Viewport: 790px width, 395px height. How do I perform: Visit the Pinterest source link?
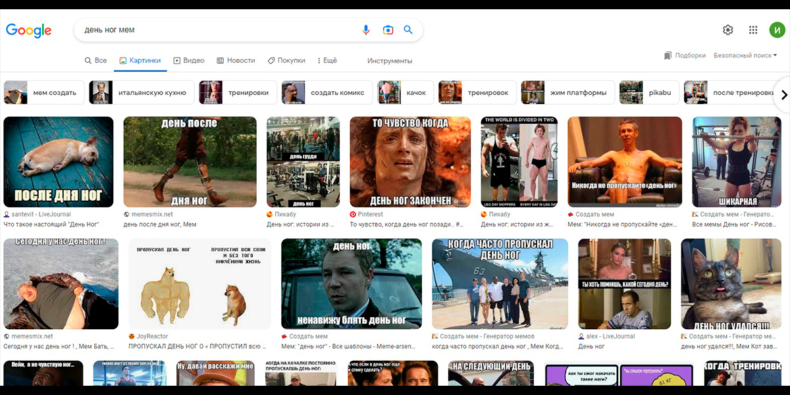pos(366,215)
